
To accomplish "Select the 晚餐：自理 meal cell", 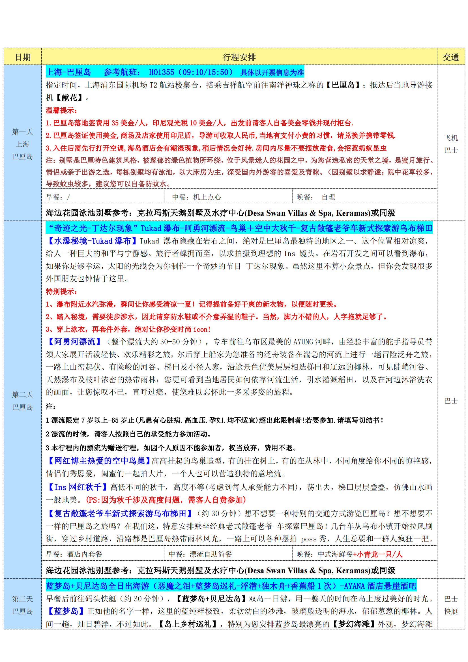I will pyautogui.click(x=315, y=197).
